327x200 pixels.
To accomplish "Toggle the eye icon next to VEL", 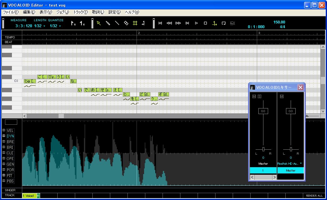I will [x=4, y=130].
